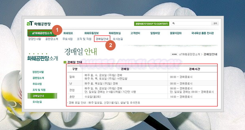245x130 pixels.
Task: Open 공판장소개 in the left sidebar
Action: pos(38,78)
